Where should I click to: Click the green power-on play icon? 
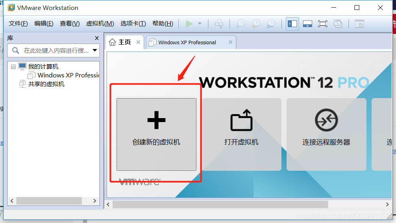pyautogui.click(x=189, y=24)
